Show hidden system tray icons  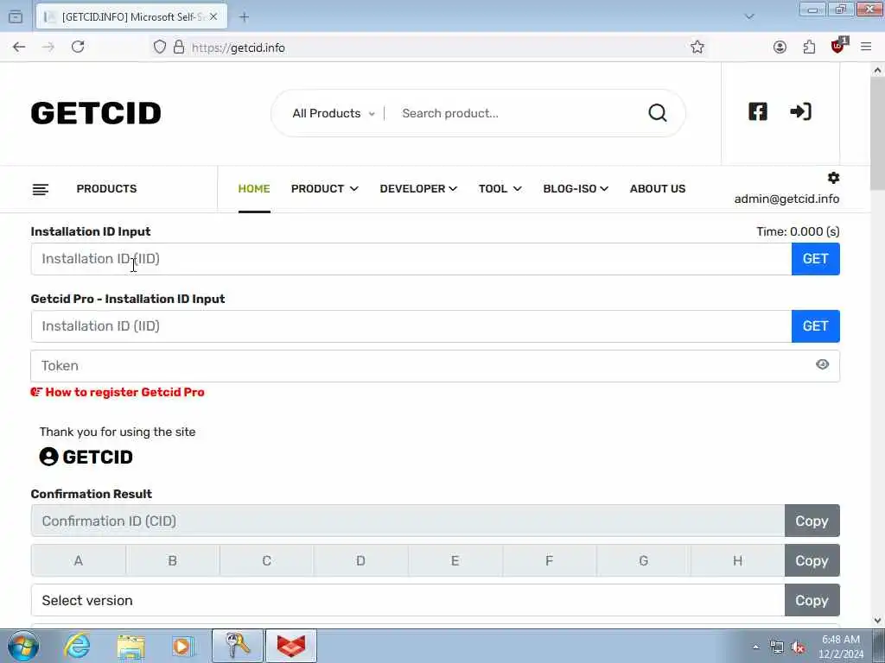[x=755, y=647]
